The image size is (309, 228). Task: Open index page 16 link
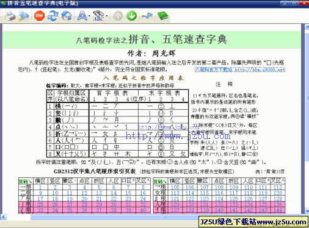tap(143, 193)
